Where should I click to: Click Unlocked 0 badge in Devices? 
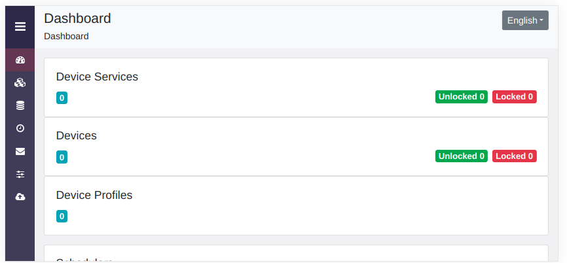[462, 156]
